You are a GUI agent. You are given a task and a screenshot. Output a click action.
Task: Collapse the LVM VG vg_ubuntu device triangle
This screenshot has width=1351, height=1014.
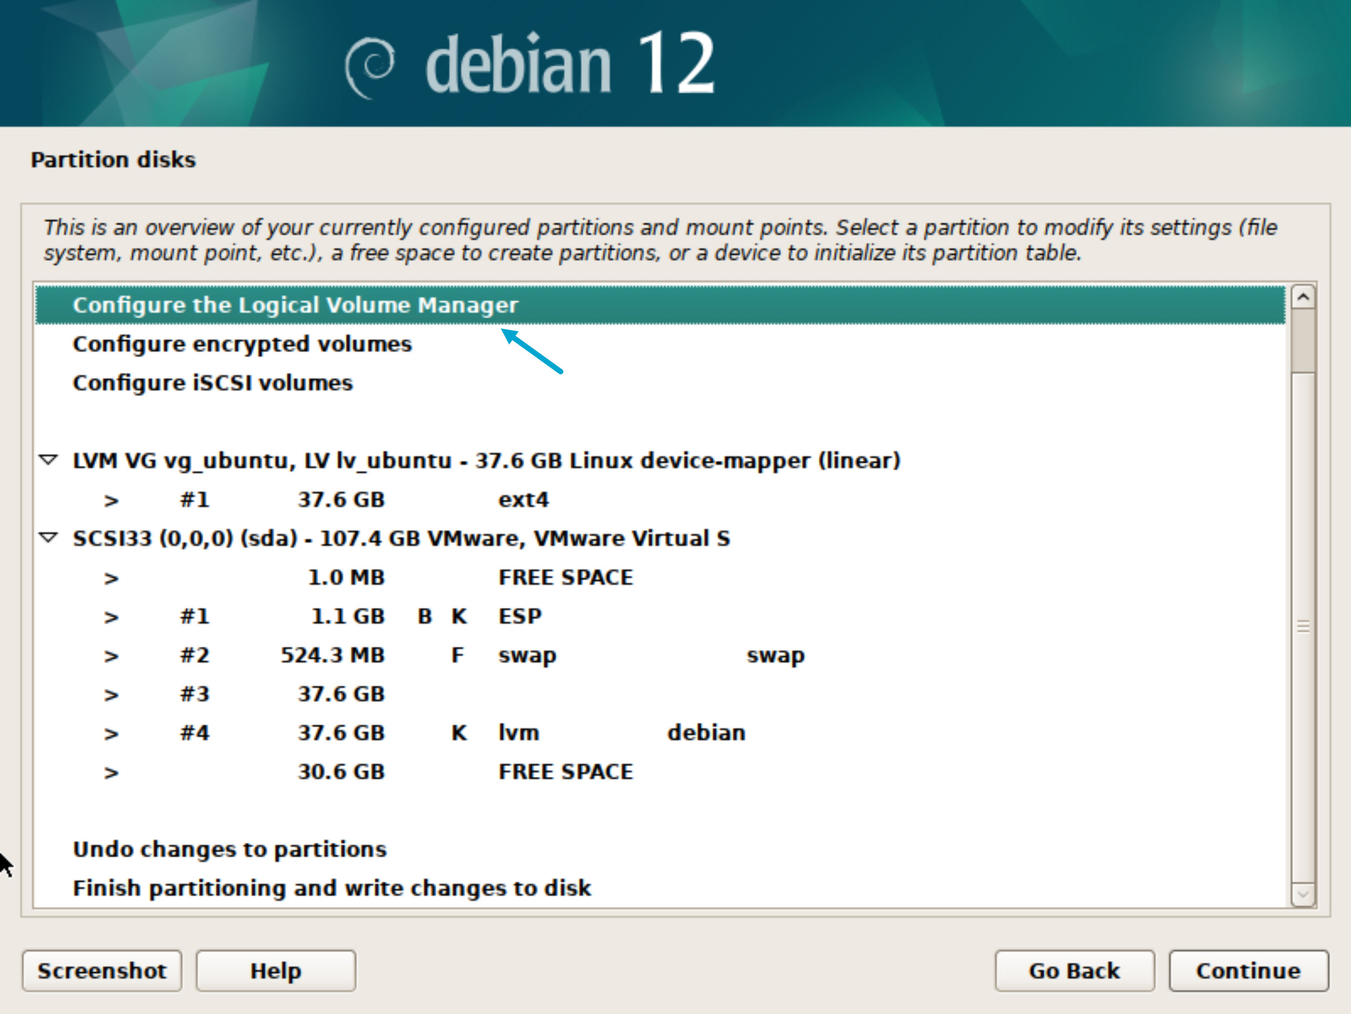pos(48,460)
